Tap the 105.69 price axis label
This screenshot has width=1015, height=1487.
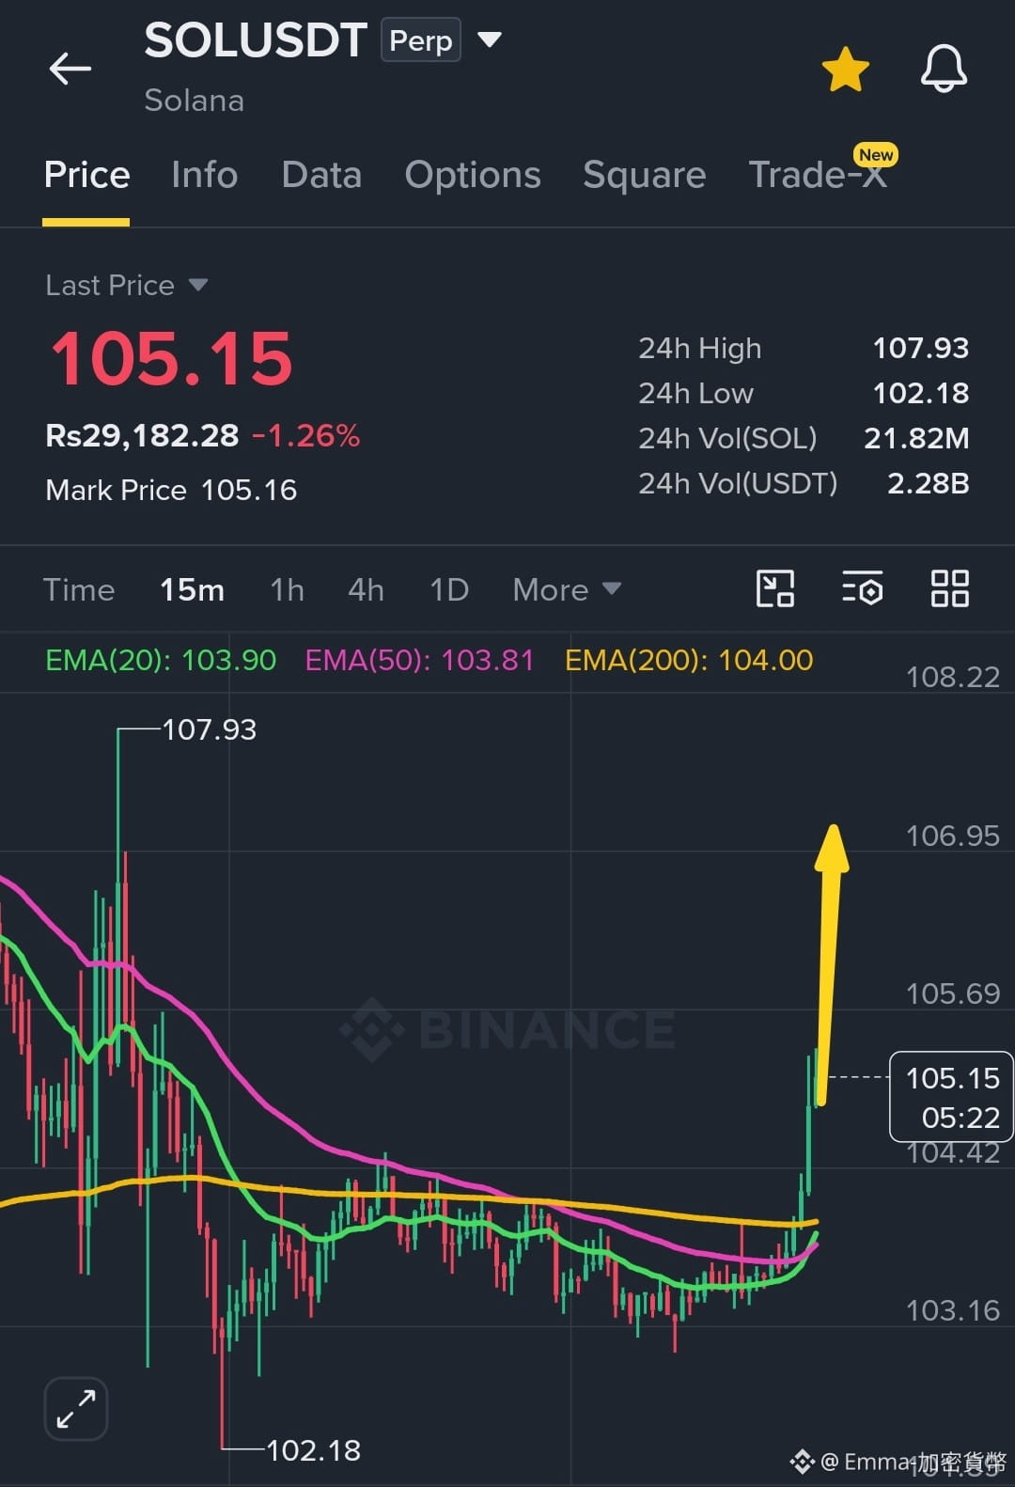click(952, 994)
